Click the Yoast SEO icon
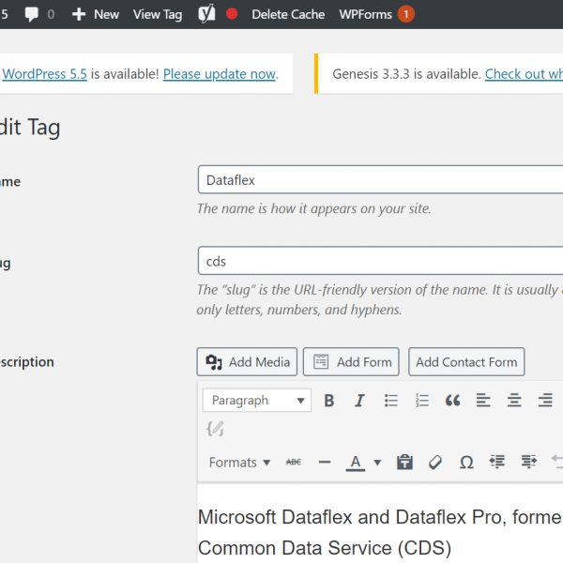The height and width of the screenshot is (563, 563). 206,14
